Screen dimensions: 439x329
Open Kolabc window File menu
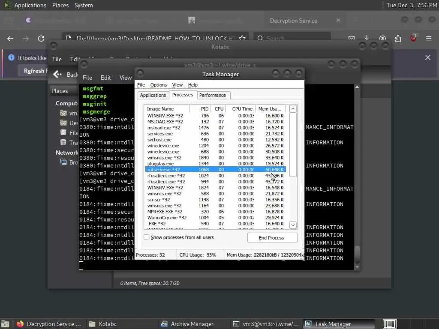point(57,59)
